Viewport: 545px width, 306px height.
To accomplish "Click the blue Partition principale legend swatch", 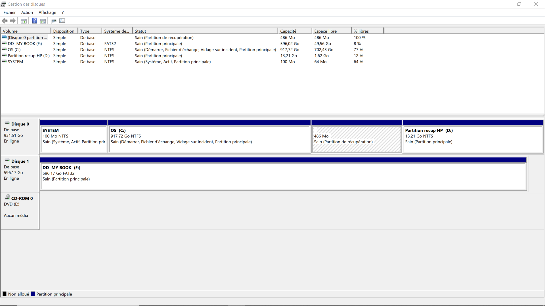I will coord(33,294).
